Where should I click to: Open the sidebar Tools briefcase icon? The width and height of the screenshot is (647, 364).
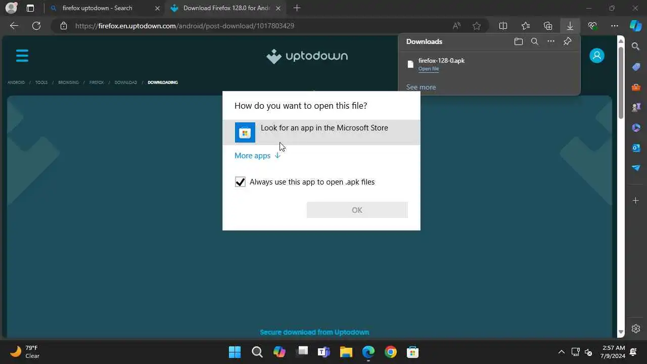pyautogui.click(x=636, y=87)
